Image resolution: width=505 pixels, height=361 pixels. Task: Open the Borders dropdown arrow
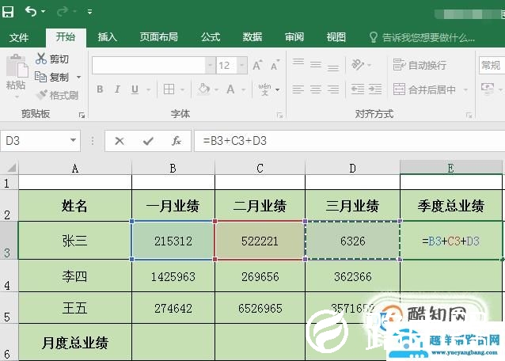point(183,89)
